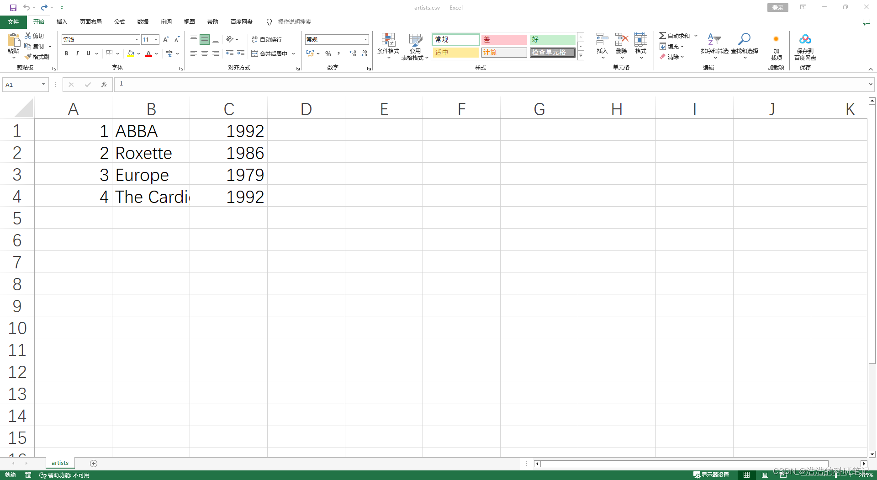This screenshot has height=480, width=877.
Task: Apply red font color swatch
Action: tap(148, 53)
